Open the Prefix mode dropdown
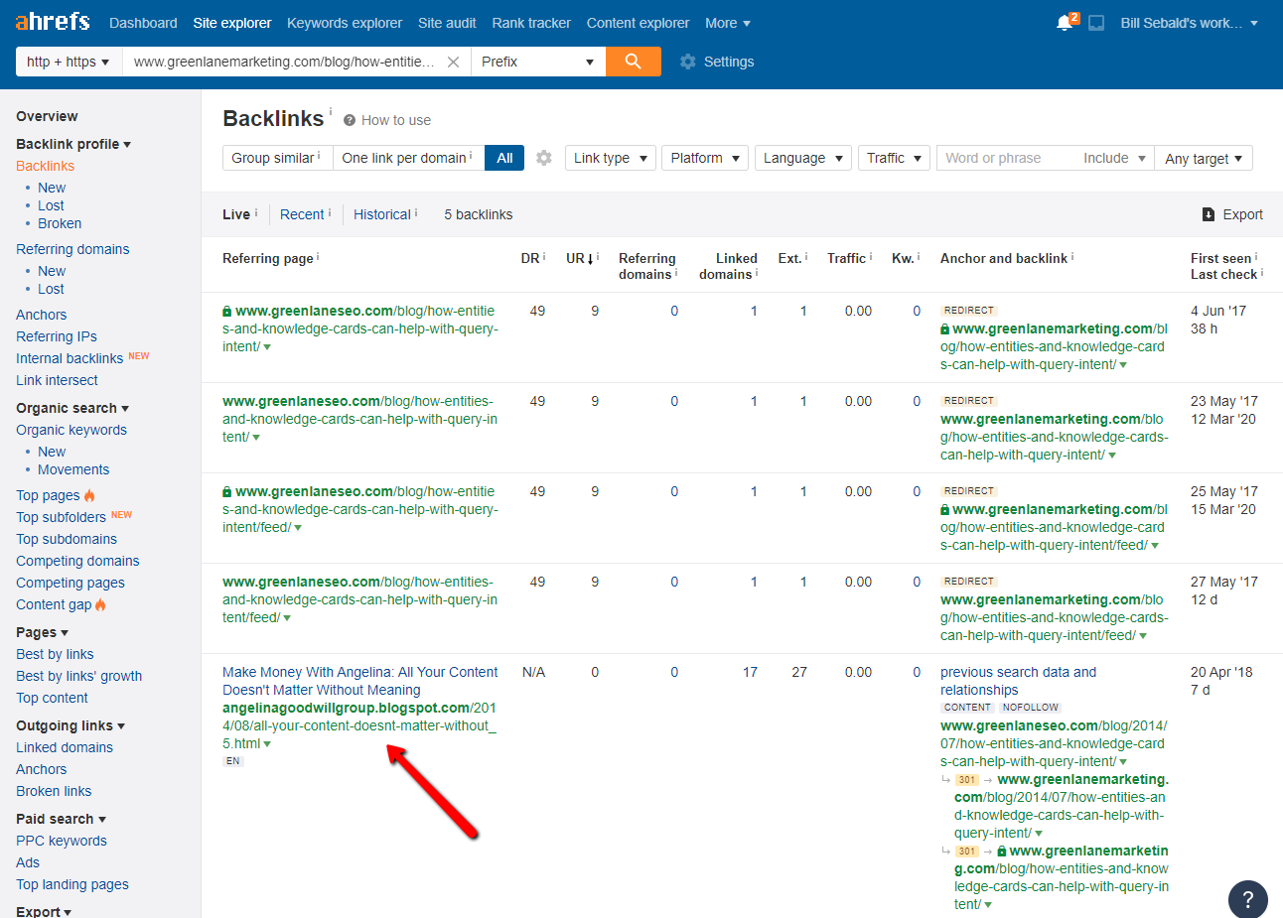This screenshot has height=918, width=1283. coord(537,62)
